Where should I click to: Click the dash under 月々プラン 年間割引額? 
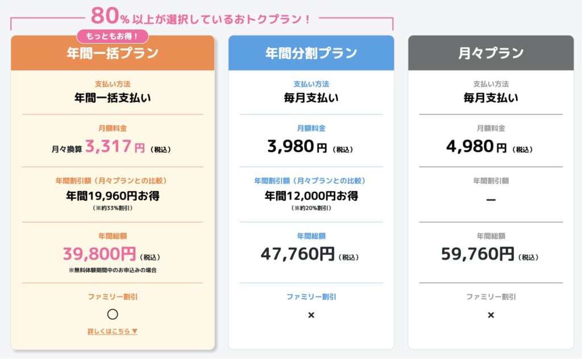point(491,200)
